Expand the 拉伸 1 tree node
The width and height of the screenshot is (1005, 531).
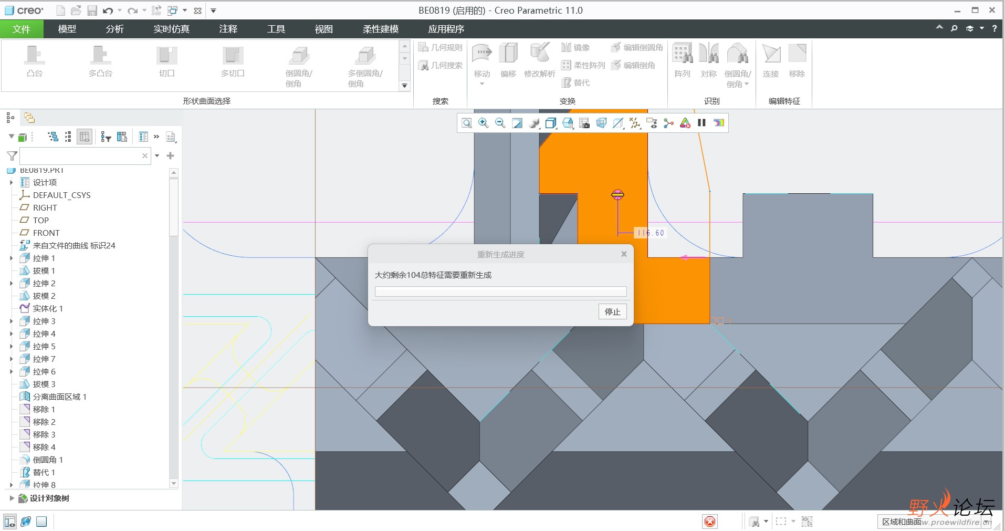(12, 258)
